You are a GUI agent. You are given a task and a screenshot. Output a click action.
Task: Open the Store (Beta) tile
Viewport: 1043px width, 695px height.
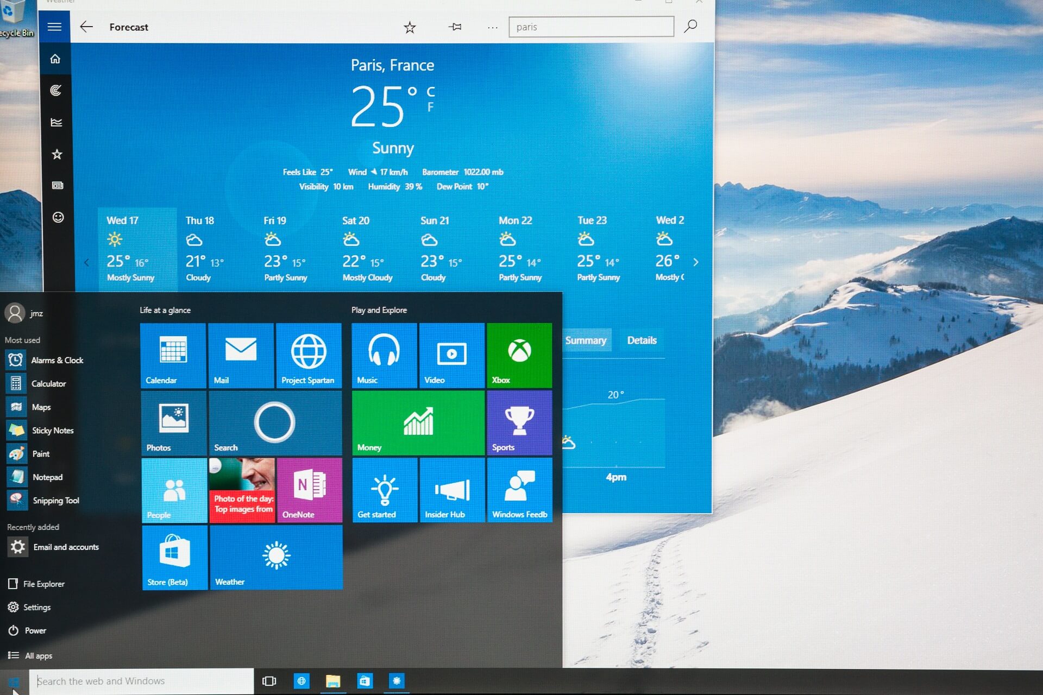[x=175, y=558]
